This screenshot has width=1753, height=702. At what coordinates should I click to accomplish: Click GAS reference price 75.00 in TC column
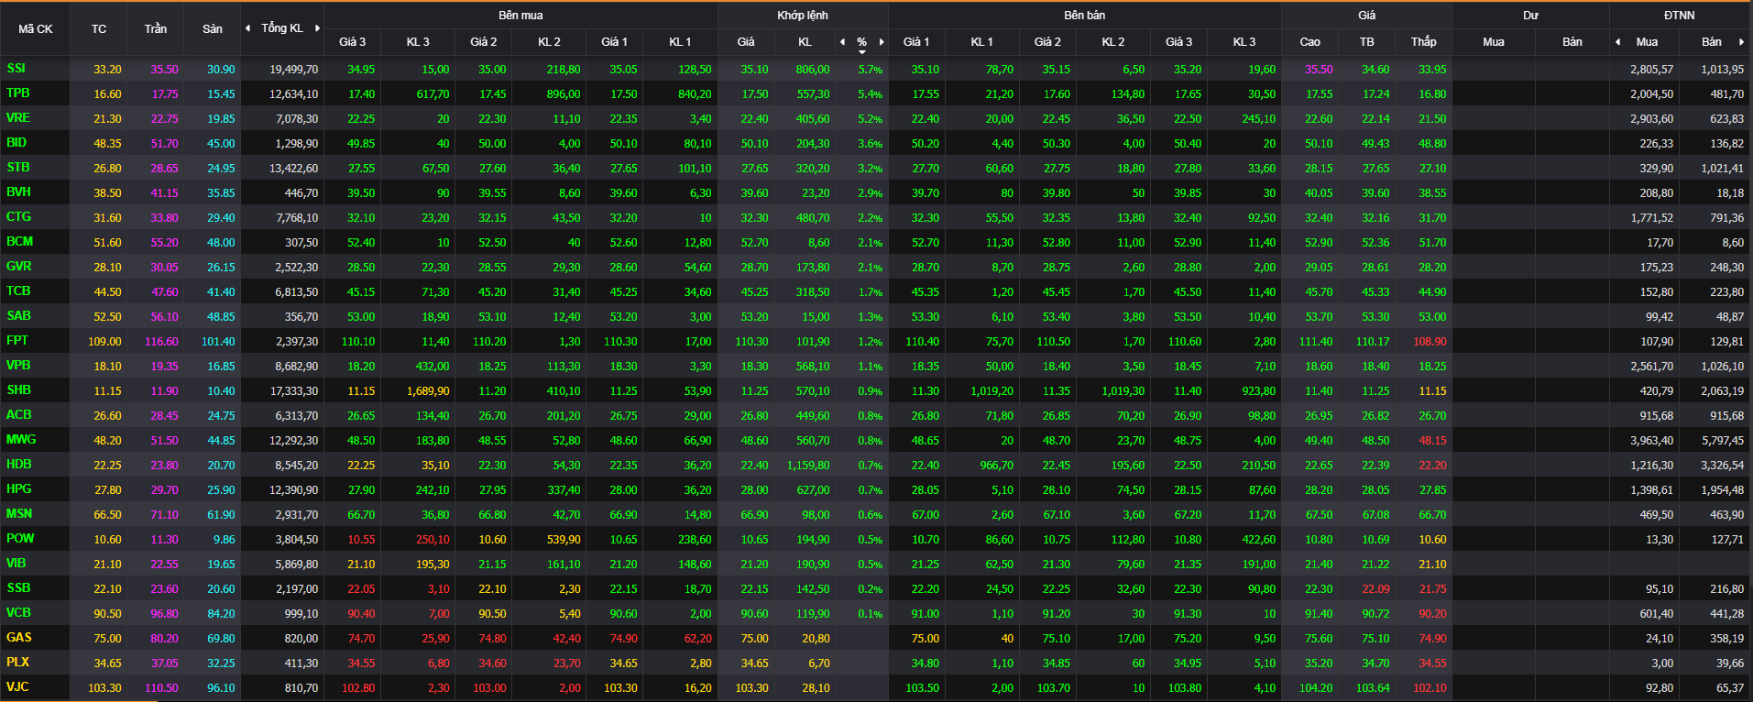[107, 639]
